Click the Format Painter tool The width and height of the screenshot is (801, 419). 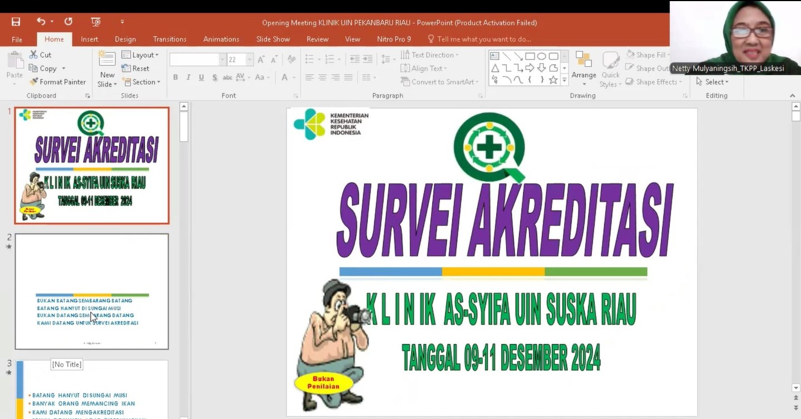click(x=58, y=82)
